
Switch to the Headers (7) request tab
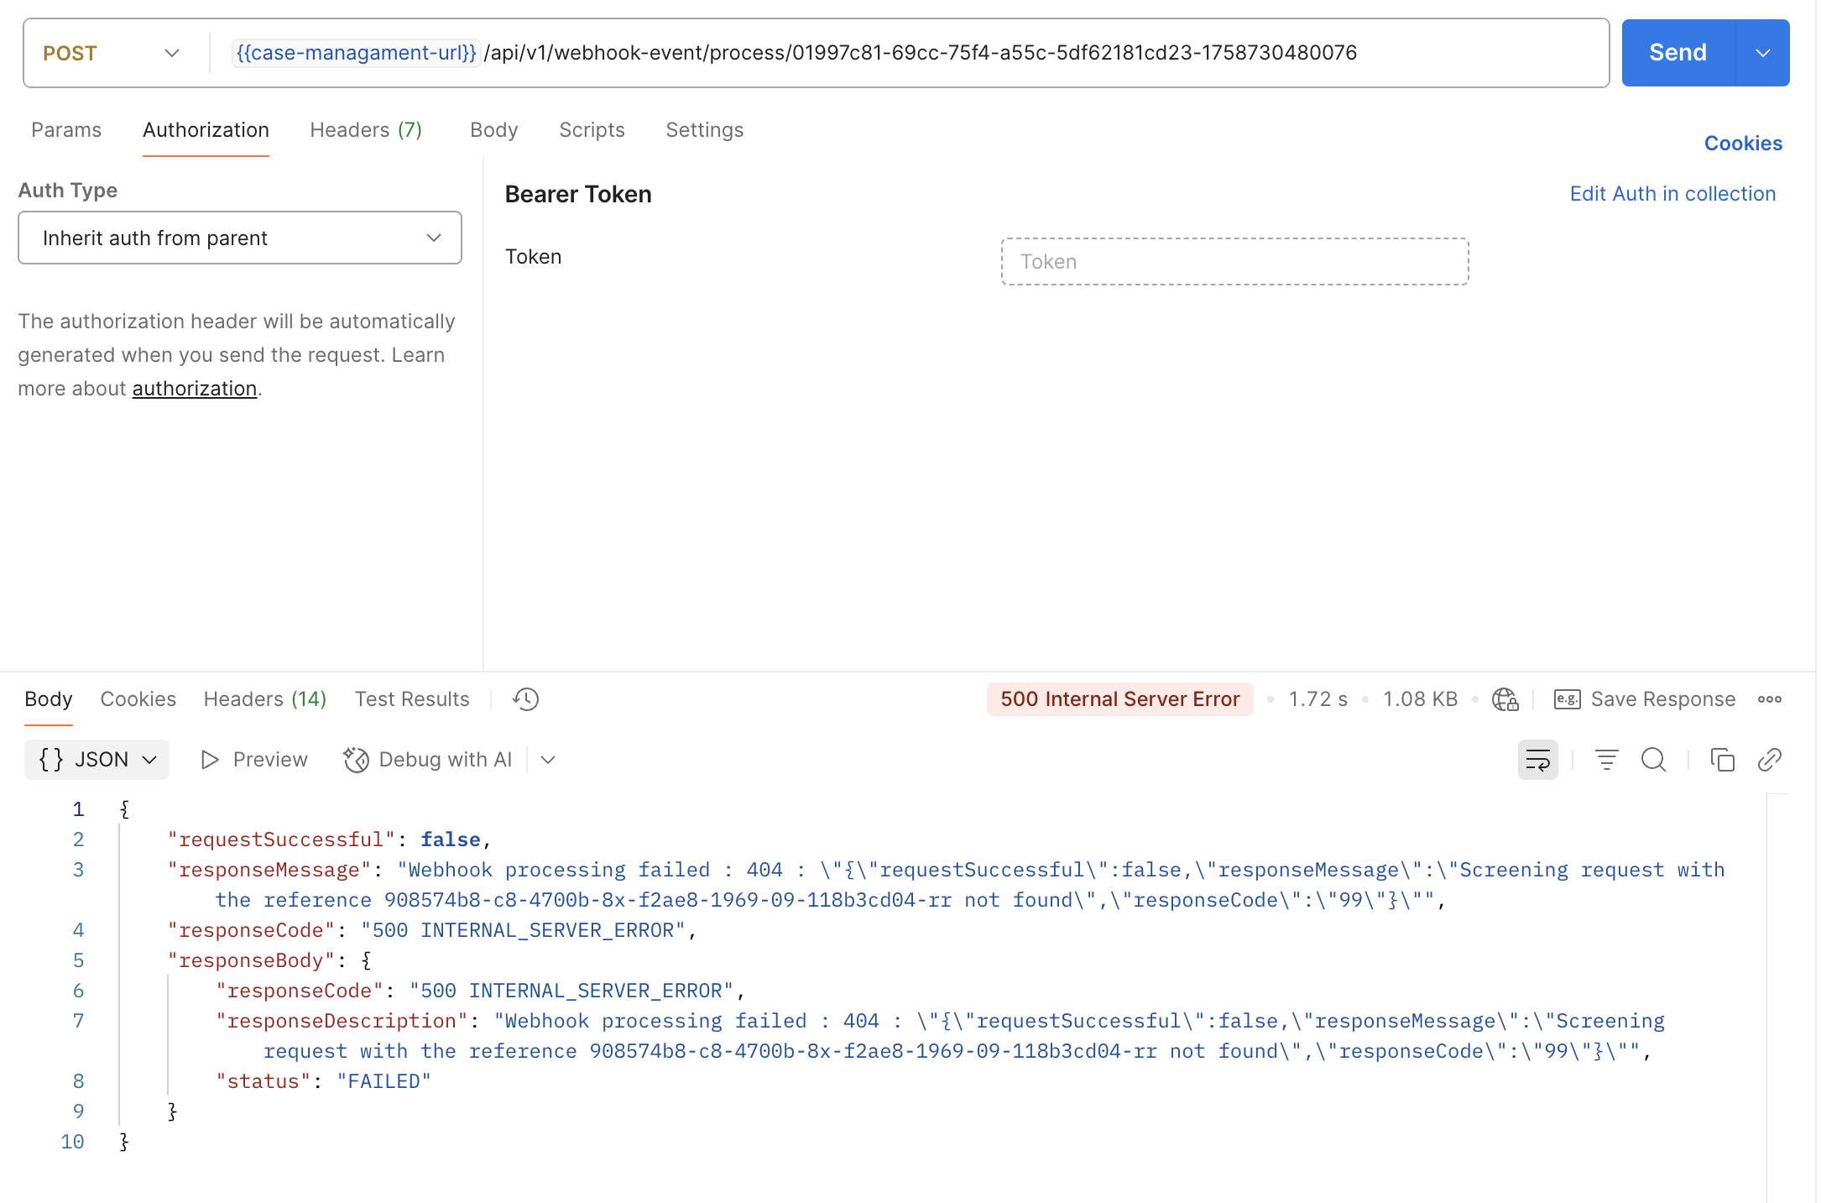coord(366,130)
